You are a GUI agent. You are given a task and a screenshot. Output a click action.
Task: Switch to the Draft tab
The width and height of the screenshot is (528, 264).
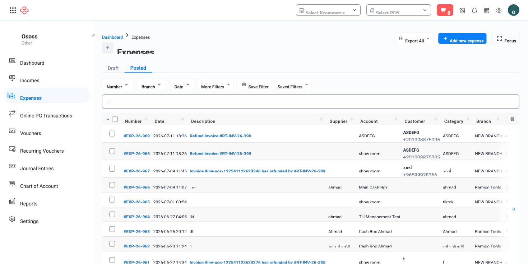click(x=113, y=68)
